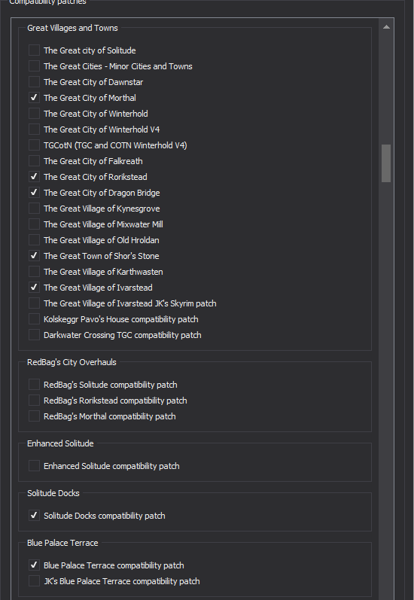Click the vertical scrollbar thumb

(386, 163)
